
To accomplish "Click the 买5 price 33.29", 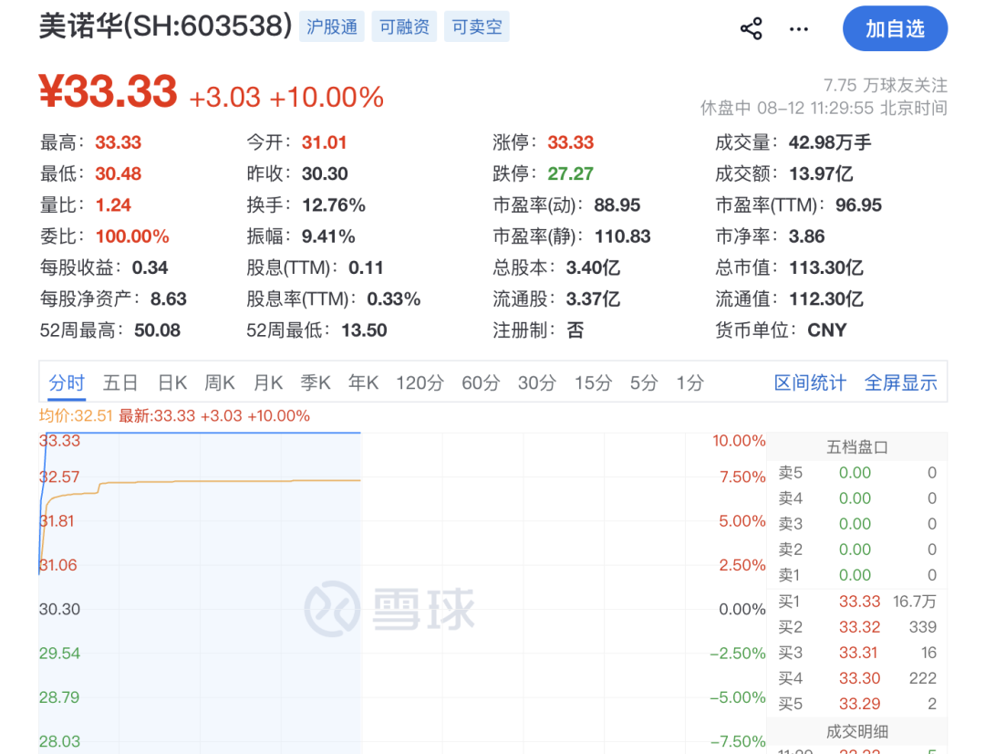I will [859, 704].
